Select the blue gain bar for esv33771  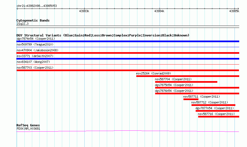pos(128,59)
